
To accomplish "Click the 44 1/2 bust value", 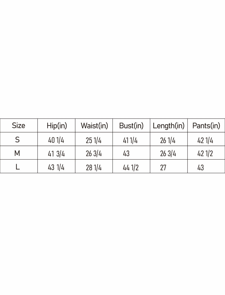I will pos(131,167).
